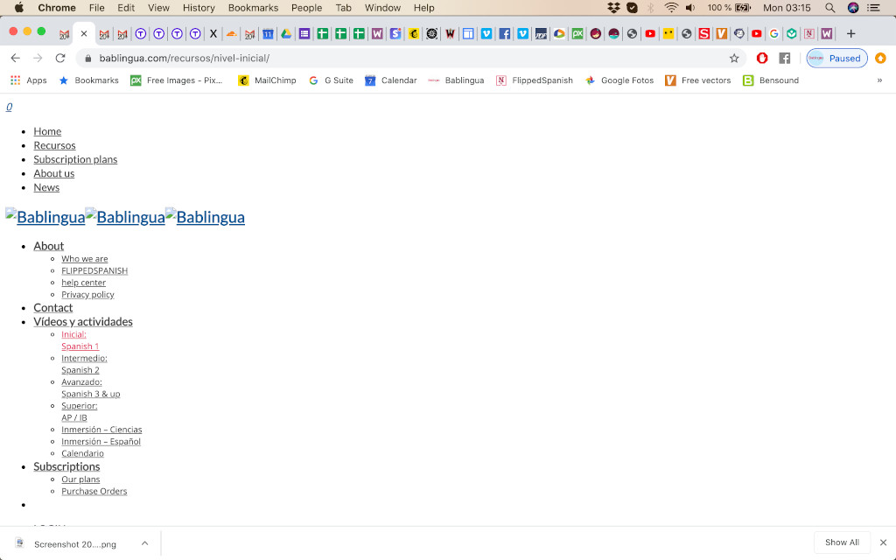896x560 pixels.
Task: Click the Paused profile button
Action: [836, 59]
